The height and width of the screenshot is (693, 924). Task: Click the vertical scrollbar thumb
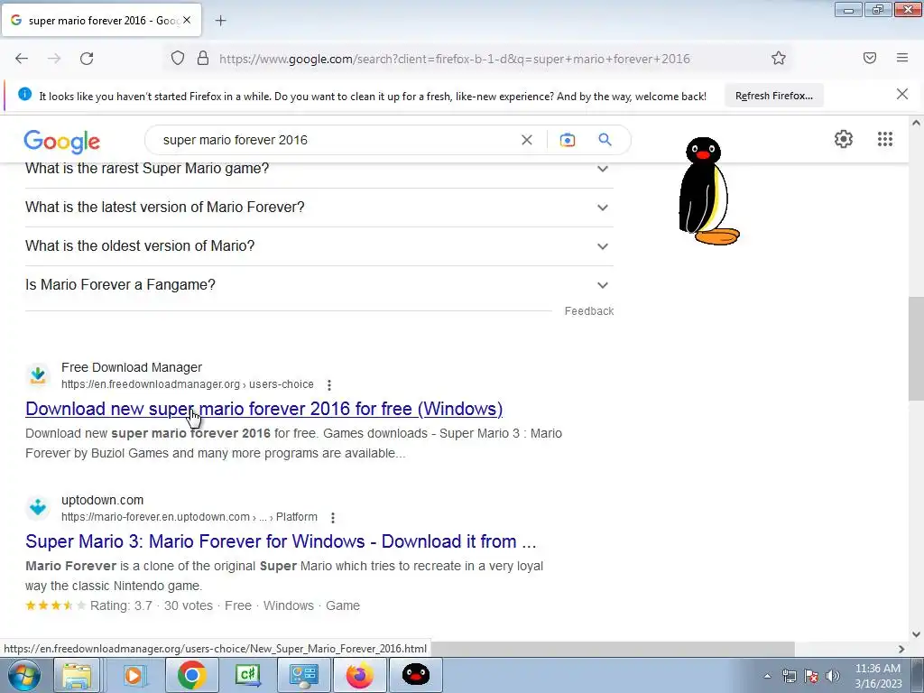(x=916, y=349)
